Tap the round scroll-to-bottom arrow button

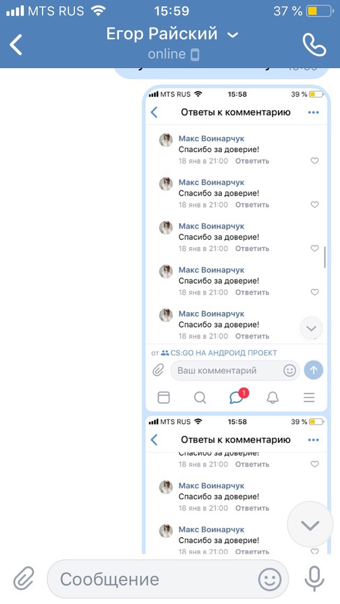coord(310,524)
